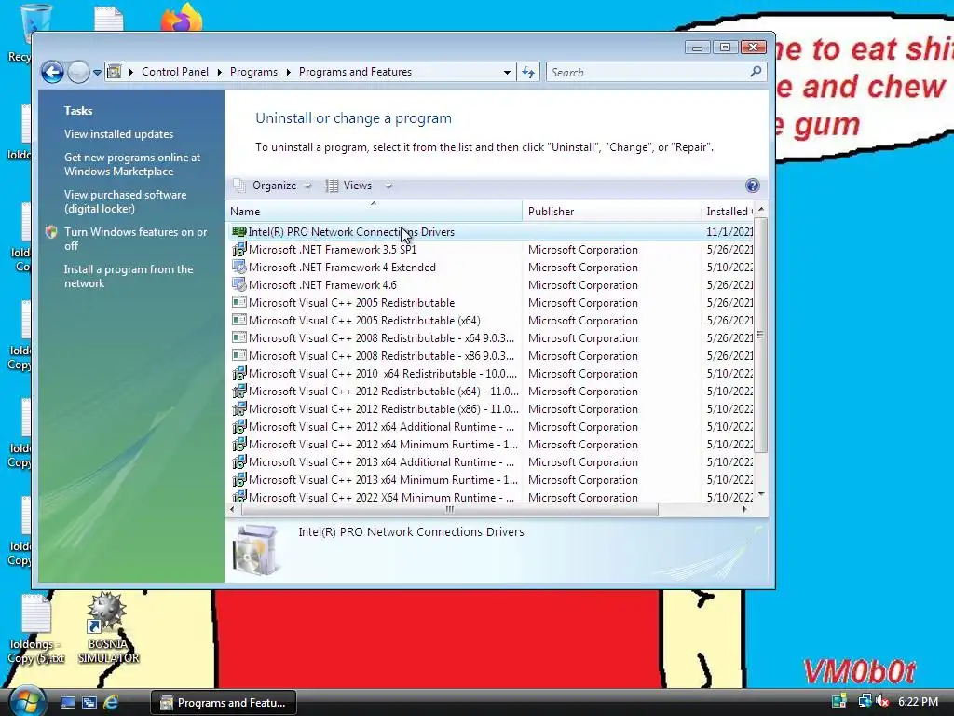Expand the Views dropdown arrow

388,186
